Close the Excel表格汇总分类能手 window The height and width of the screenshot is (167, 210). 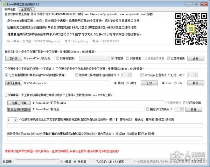[x=204, y=5]
